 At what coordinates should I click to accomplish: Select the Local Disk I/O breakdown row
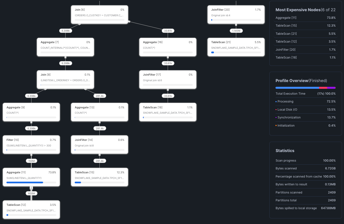pos(306,109)
